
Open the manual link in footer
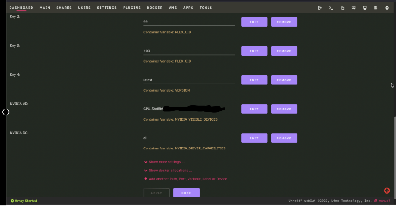[385, 201]
